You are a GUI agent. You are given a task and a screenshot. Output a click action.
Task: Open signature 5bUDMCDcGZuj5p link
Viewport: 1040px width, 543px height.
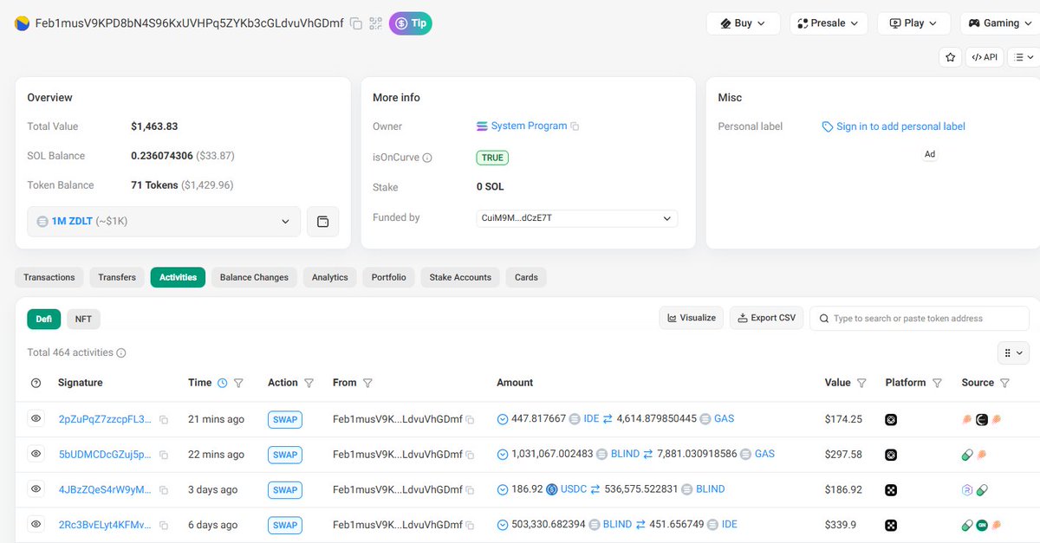[105, 455]
